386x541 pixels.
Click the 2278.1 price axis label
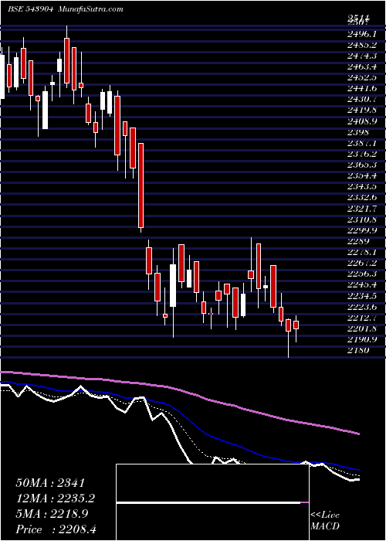[362, 252]
